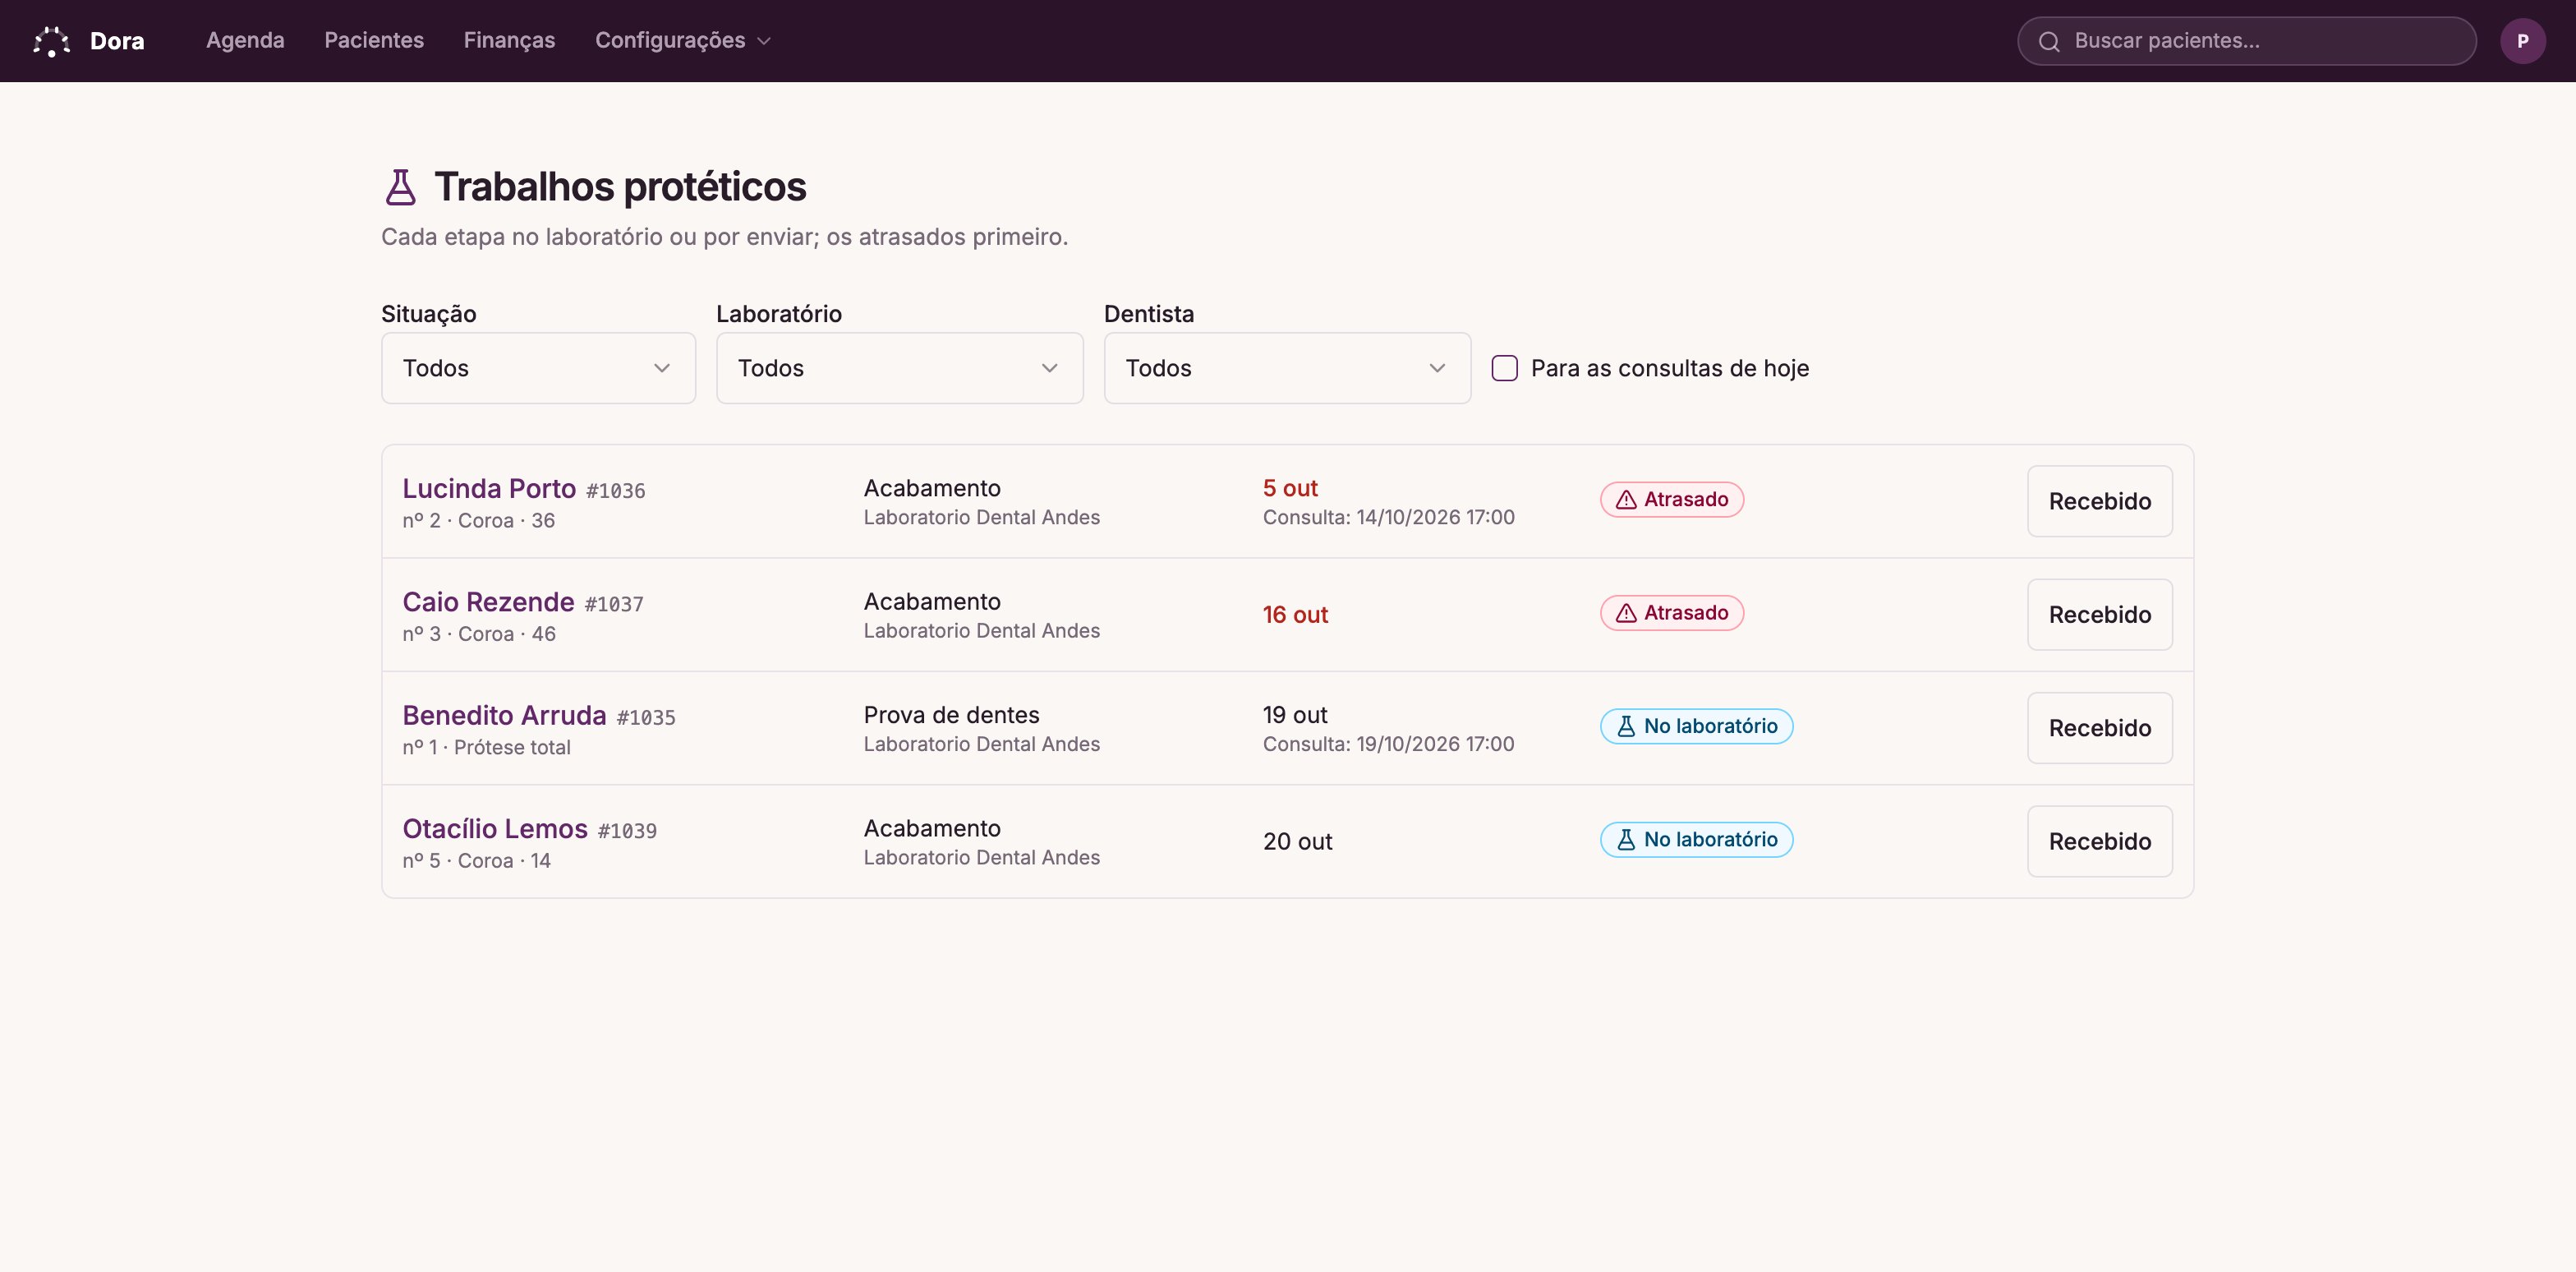Screen dimensions: 2576x1272
Task: Open patient Benedito Arruda link
Action: [504, 715]
